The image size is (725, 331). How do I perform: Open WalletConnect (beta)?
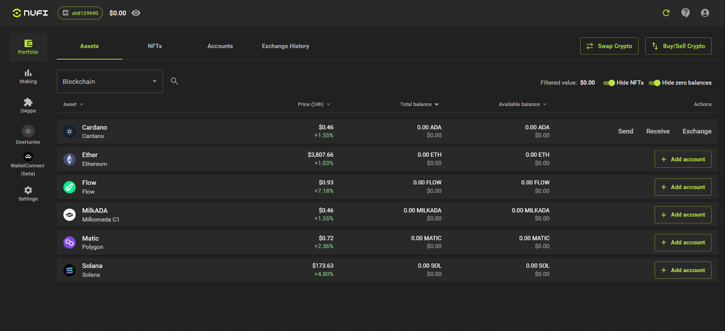(x=28, y=165)
